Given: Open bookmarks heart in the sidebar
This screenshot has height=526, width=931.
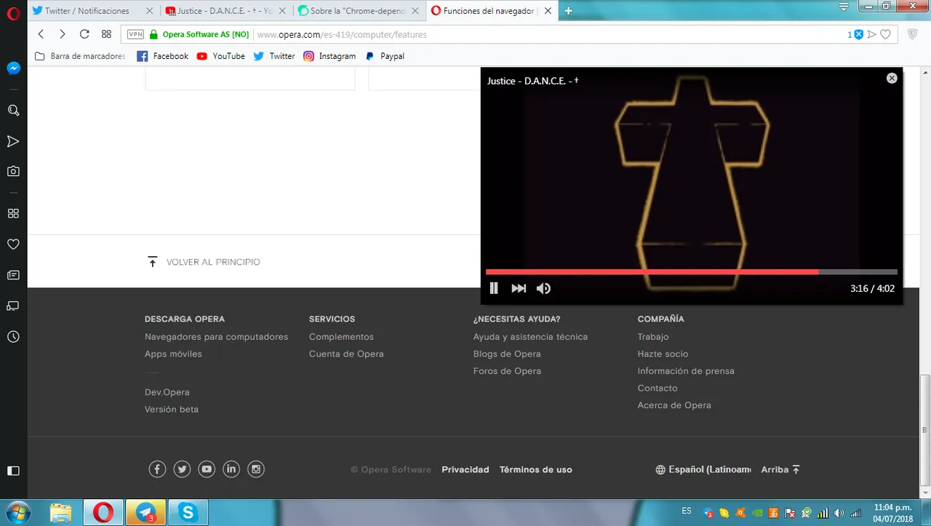Looking at the screenshot, I should [13, 244].
